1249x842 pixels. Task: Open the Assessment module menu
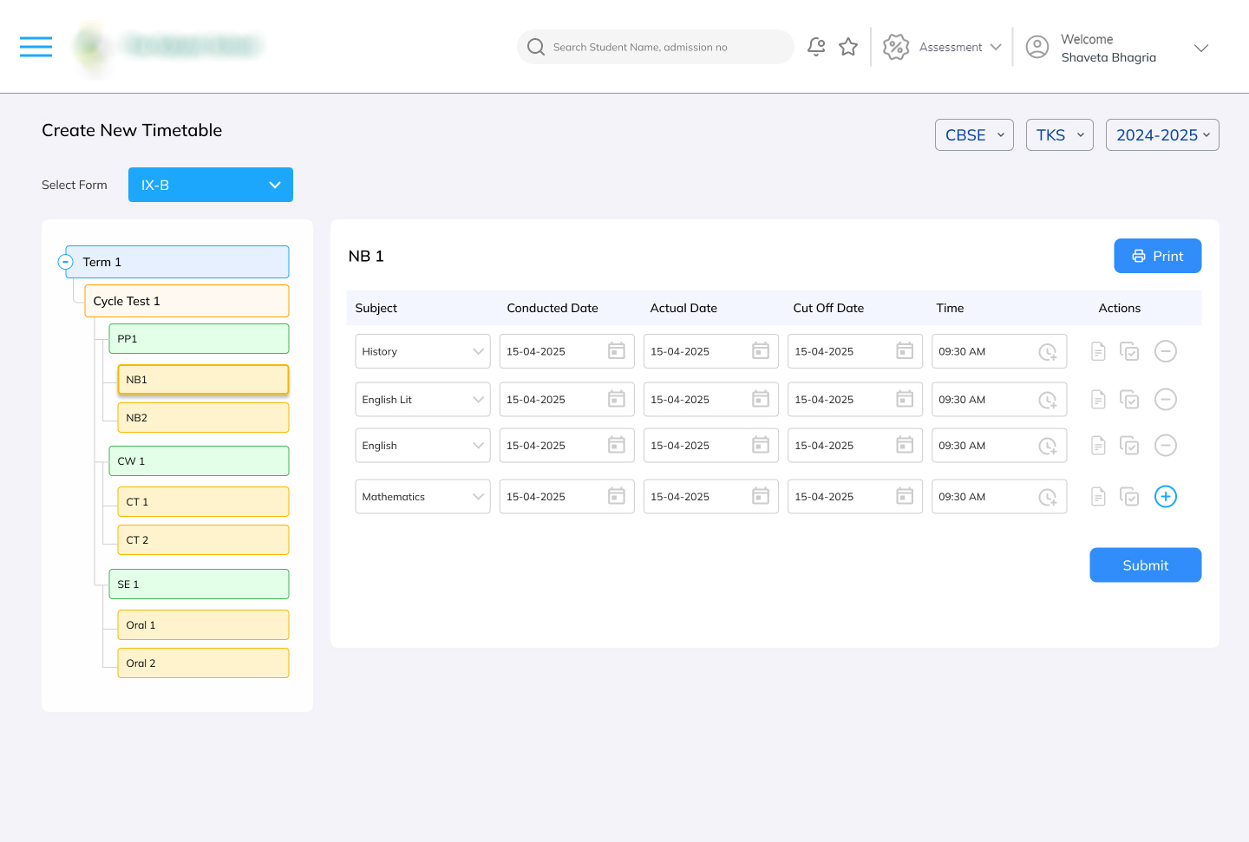(943, 47)
